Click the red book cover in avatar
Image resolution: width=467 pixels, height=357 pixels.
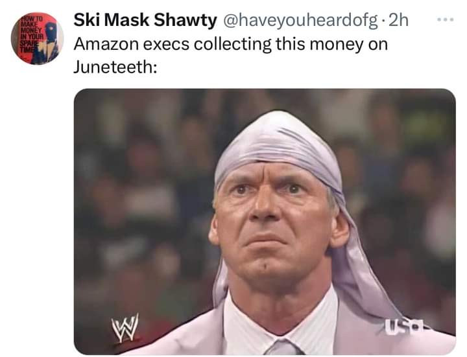pyautogui.click(x=37, y=38)
